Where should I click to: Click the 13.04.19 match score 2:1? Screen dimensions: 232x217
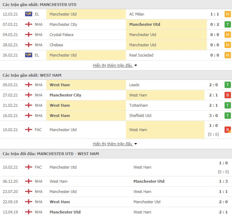(223, 212)
